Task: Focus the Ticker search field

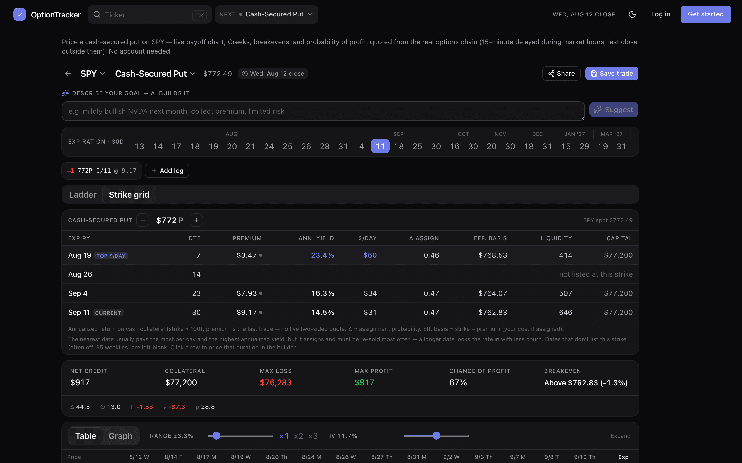Action: (150, 14)
